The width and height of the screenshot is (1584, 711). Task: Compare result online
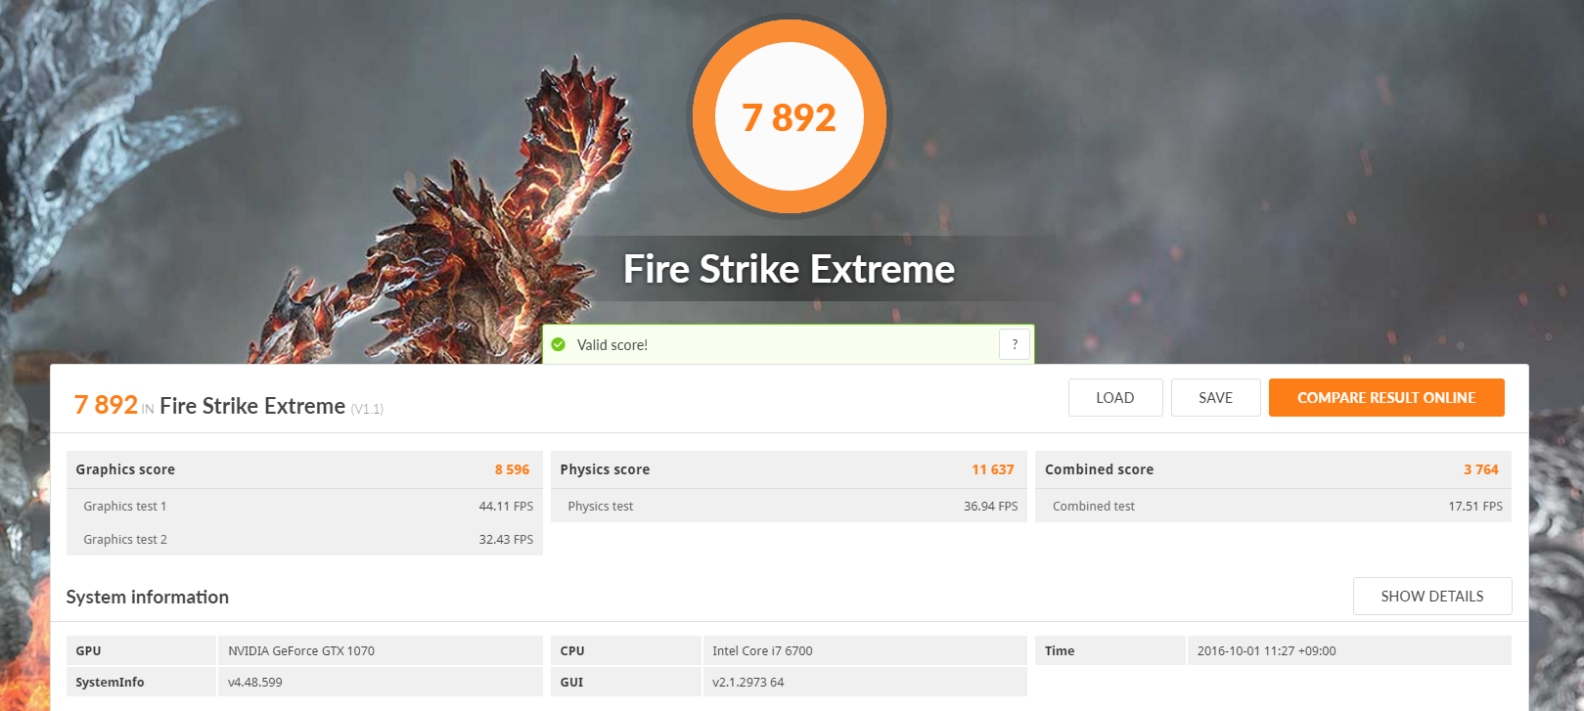click(x=1386, y=398)
